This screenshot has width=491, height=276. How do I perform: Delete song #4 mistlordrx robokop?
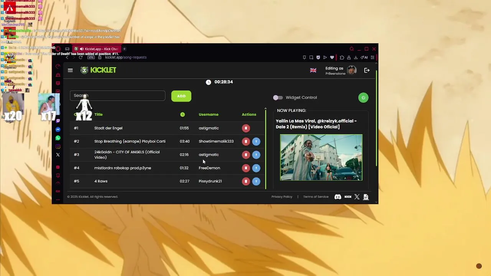click(x=246, y=168)
